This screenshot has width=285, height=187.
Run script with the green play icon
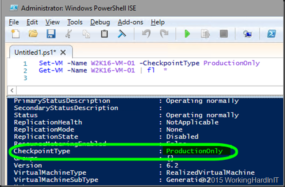click(x=187, y=34)
